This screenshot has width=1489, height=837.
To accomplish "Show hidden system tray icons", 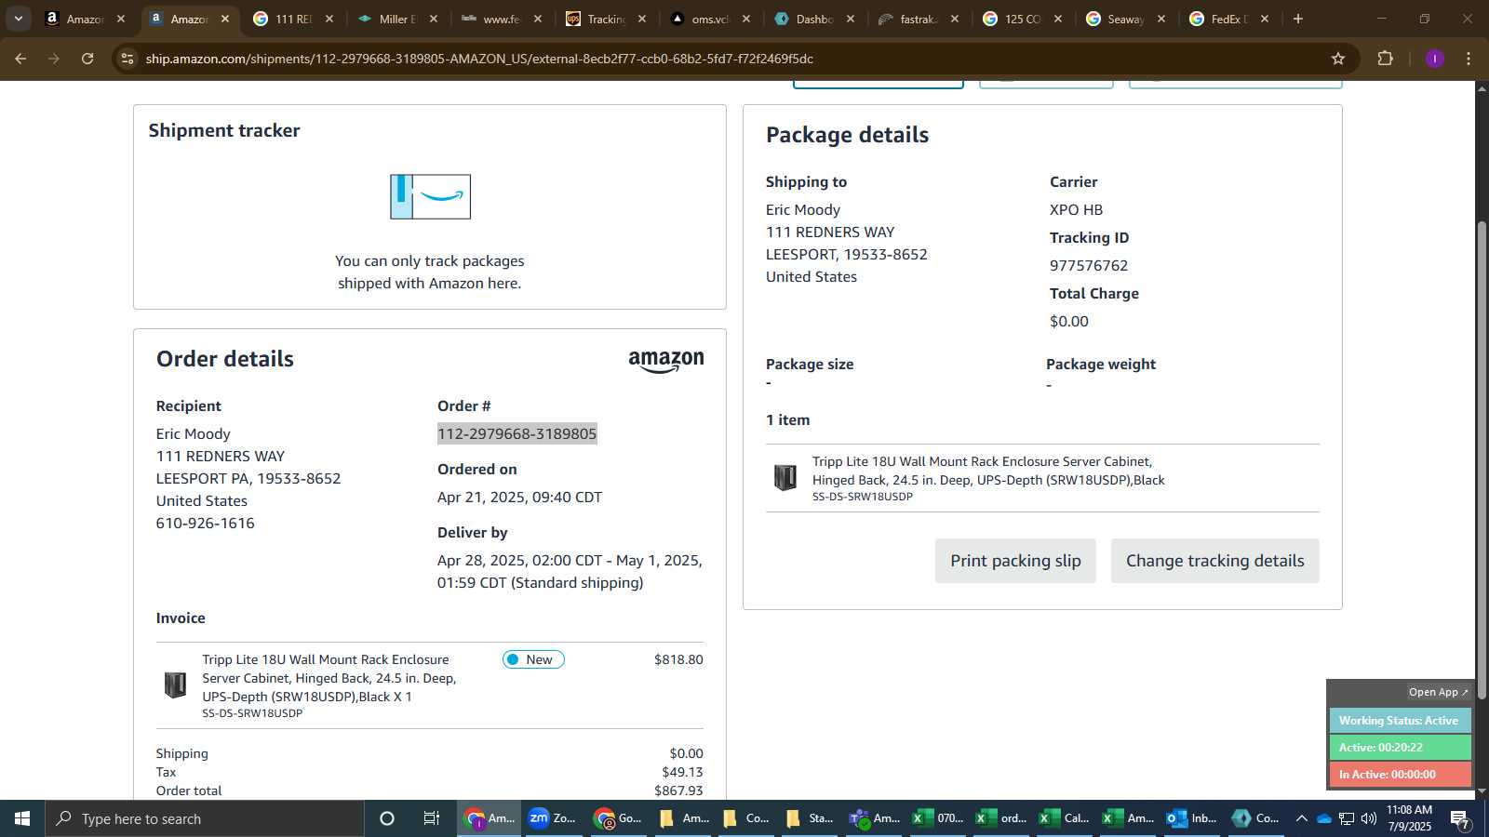I will pyautogui.click(x=1302, y=818).
